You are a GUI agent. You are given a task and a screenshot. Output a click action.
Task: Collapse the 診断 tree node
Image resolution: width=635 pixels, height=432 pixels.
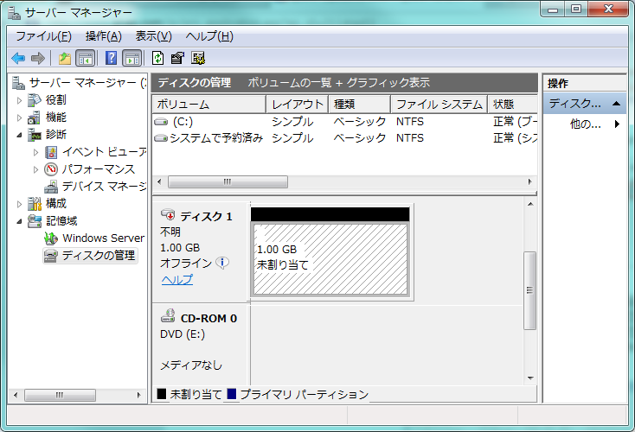click(19, 135)
